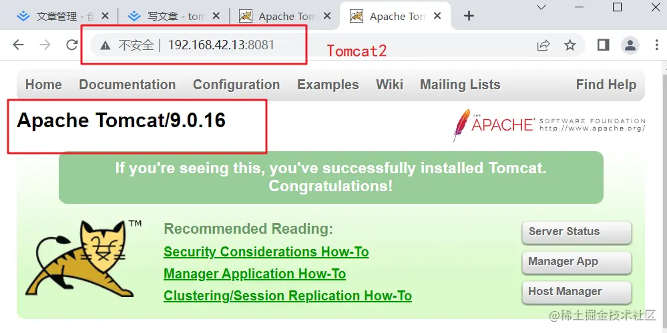Open the share page icon in address bar
The image size is (667, 333).
click(543, 45)
